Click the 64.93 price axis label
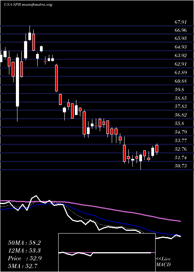 coord(181,47)
